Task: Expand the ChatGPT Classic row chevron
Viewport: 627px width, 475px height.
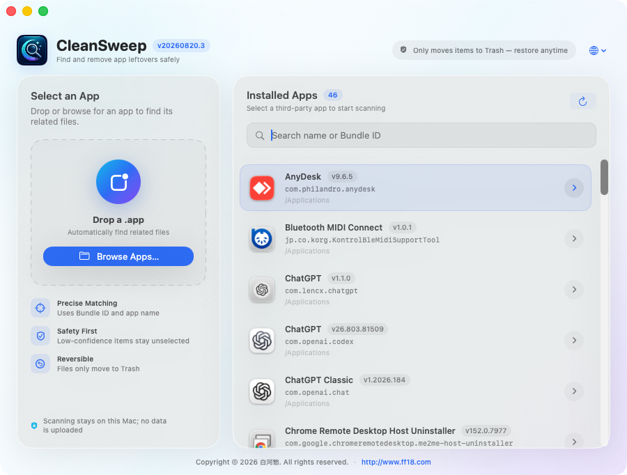Action: (x=574, y=391)
